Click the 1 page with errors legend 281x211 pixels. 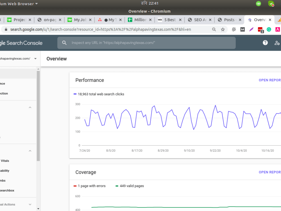(90, 186)
